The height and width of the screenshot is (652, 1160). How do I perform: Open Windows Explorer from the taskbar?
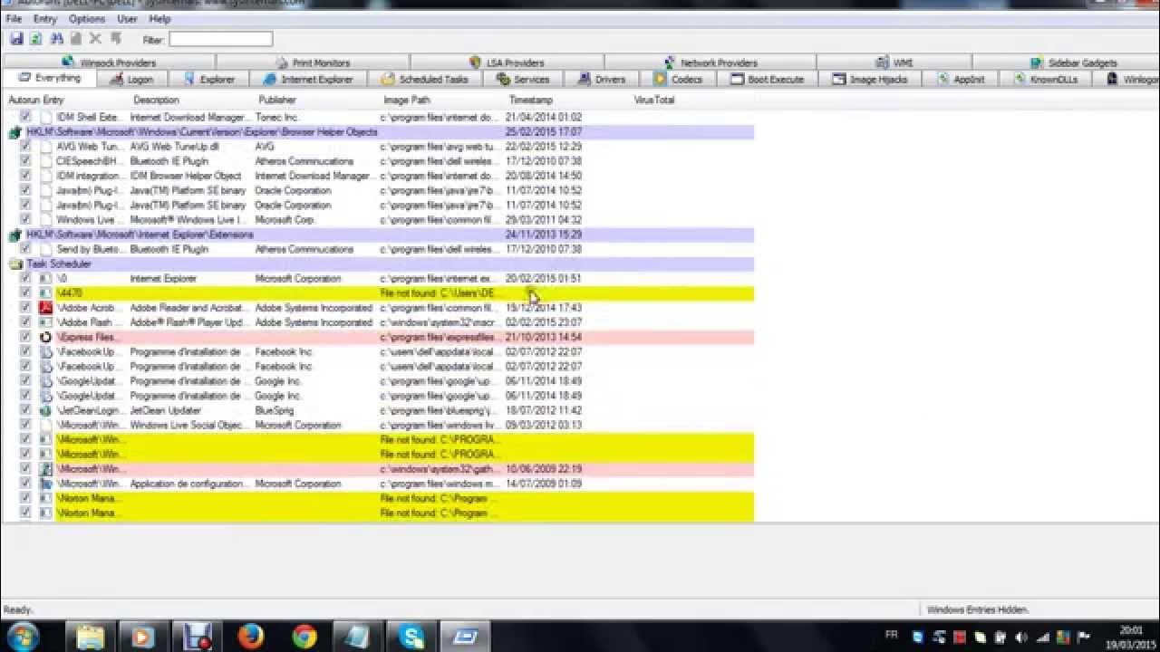90,637
